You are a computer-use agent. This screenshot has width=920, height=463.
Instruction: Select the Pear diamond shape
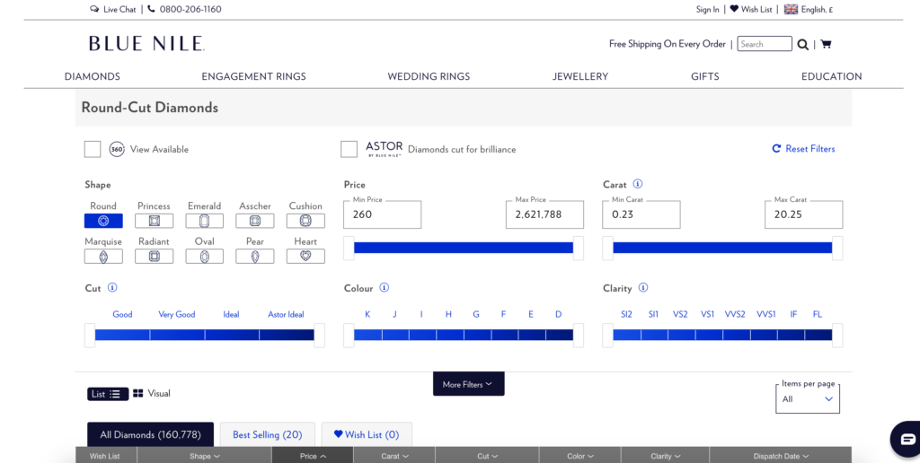coord(254,256)
